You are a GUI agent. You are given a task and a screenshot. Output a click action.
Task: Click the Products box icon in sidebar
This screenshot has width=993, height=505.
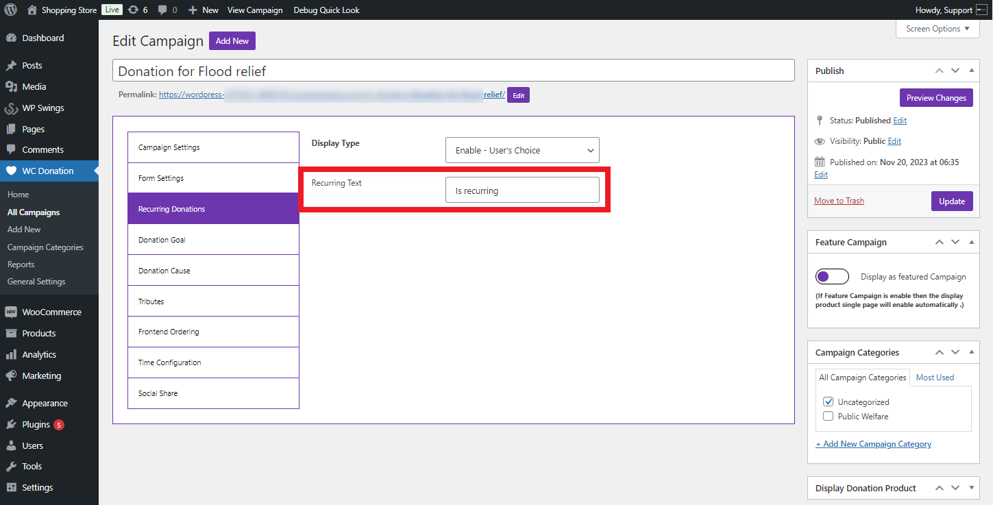click(11, 334)
